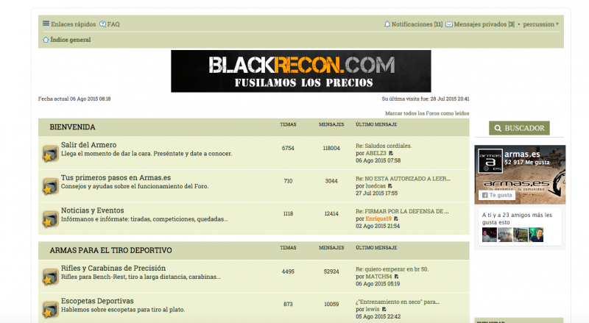Click the Noticias y Eventos forum icon

[49, 219]
